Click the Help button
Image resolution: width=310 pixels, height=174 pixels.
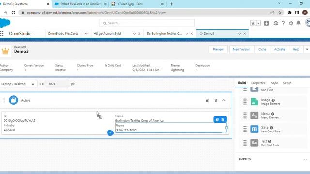[x=296, y=49]
